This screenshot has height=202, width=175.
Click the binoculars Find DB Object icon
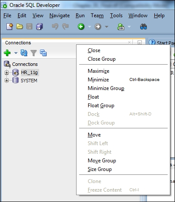point(144,27)
